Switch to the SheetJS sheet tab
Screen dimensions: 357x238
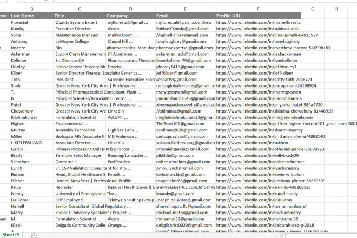11,235
